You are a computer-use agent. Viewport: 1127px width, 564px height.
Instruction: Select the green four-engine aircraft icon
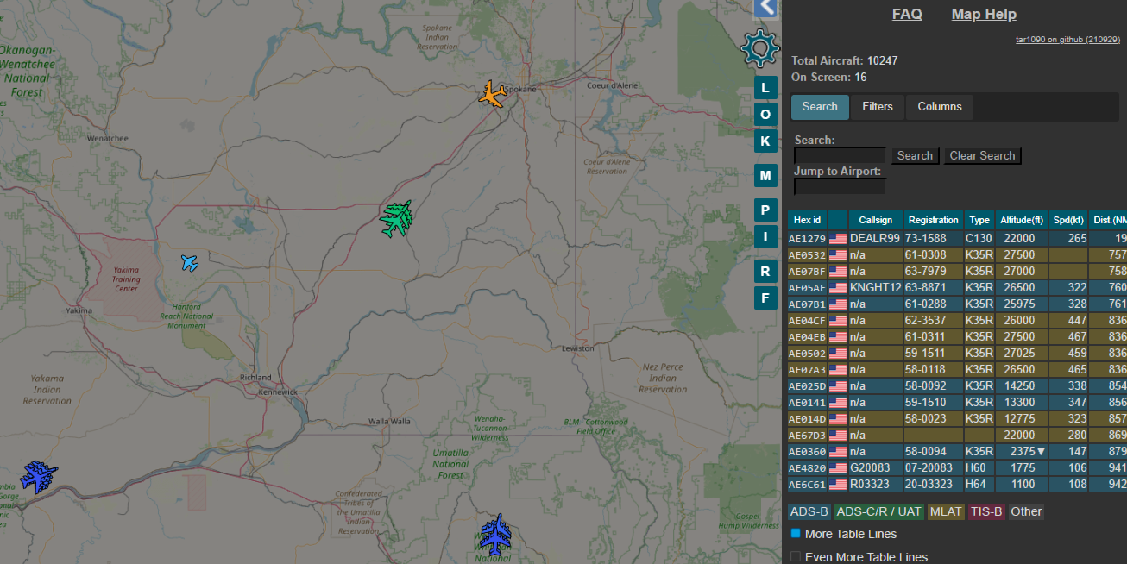point(397,219)
